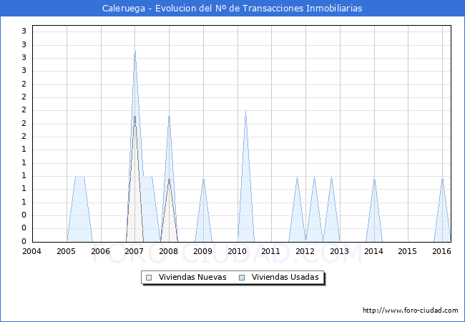Image resolution: width=465 pixels, height=322 pixels.
Task: Select the 2014 x-axis label
Action: coord(373,251)
